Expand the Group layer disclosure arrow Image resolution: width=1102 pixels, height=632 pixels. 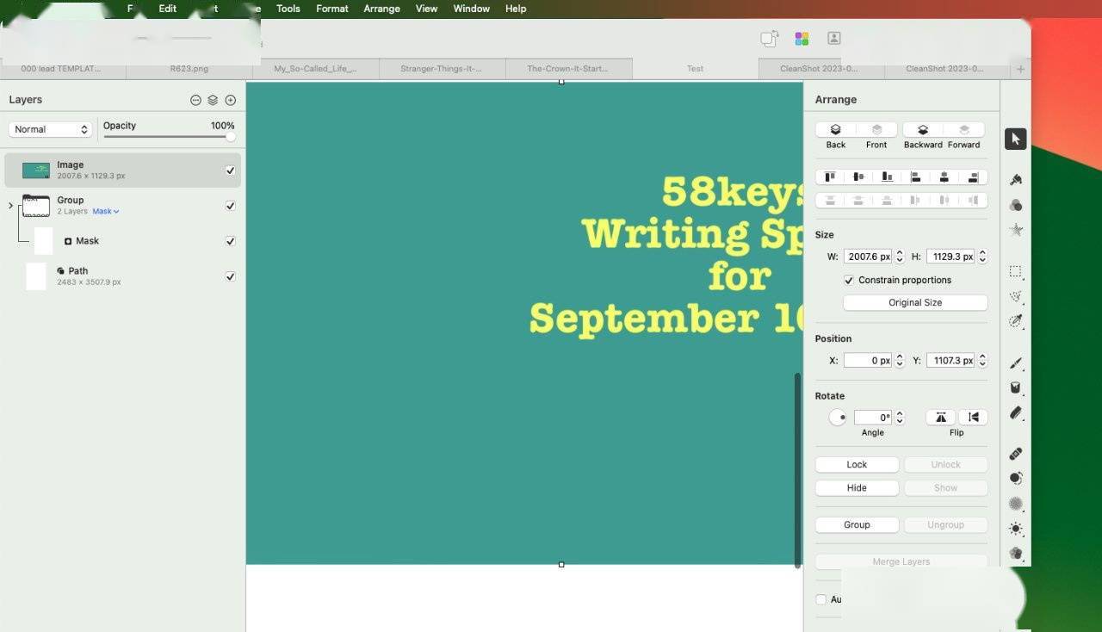click(10, 206)
